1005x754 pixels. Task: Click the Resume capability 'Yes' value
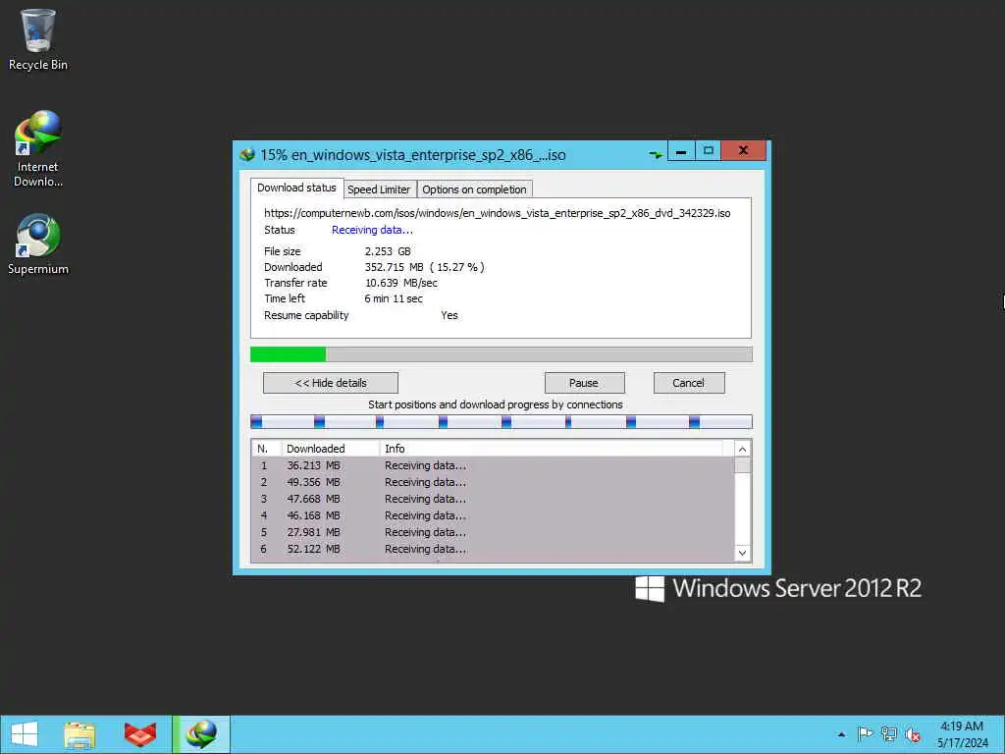click(x=450, y=315)
